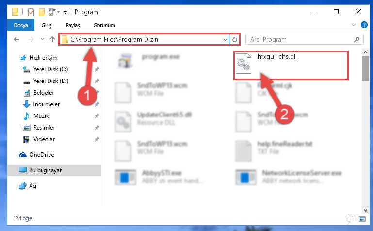Open the Paylaş ribbon tab
The image size is (373, 231).
73,25
